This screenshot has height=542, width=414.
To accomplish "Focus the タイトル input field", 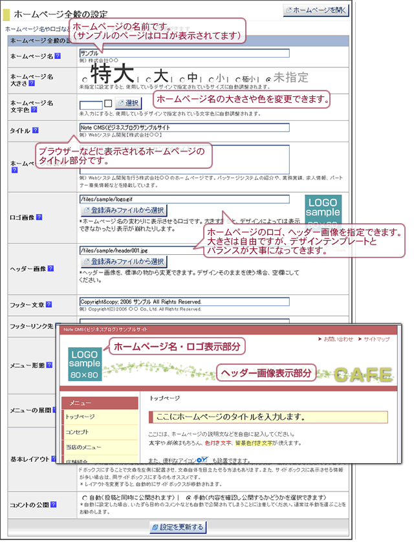I will tap(184, 127).
